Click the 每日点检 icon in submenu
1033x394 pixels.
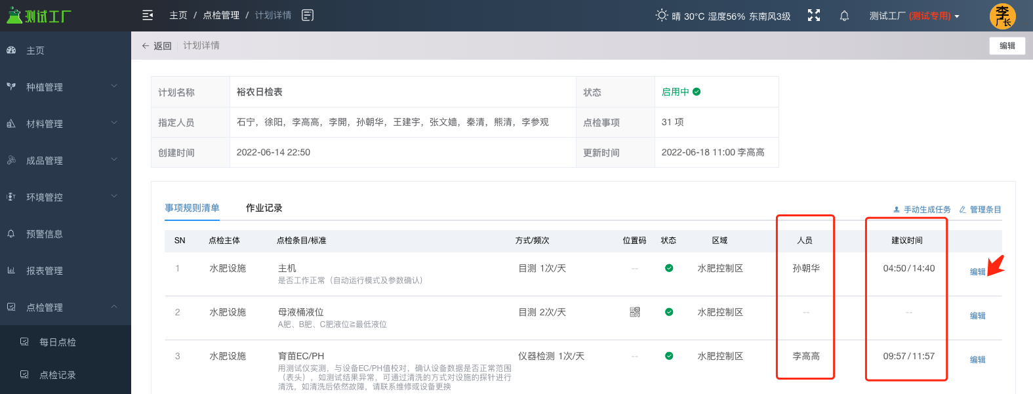(x=24, y=342)
